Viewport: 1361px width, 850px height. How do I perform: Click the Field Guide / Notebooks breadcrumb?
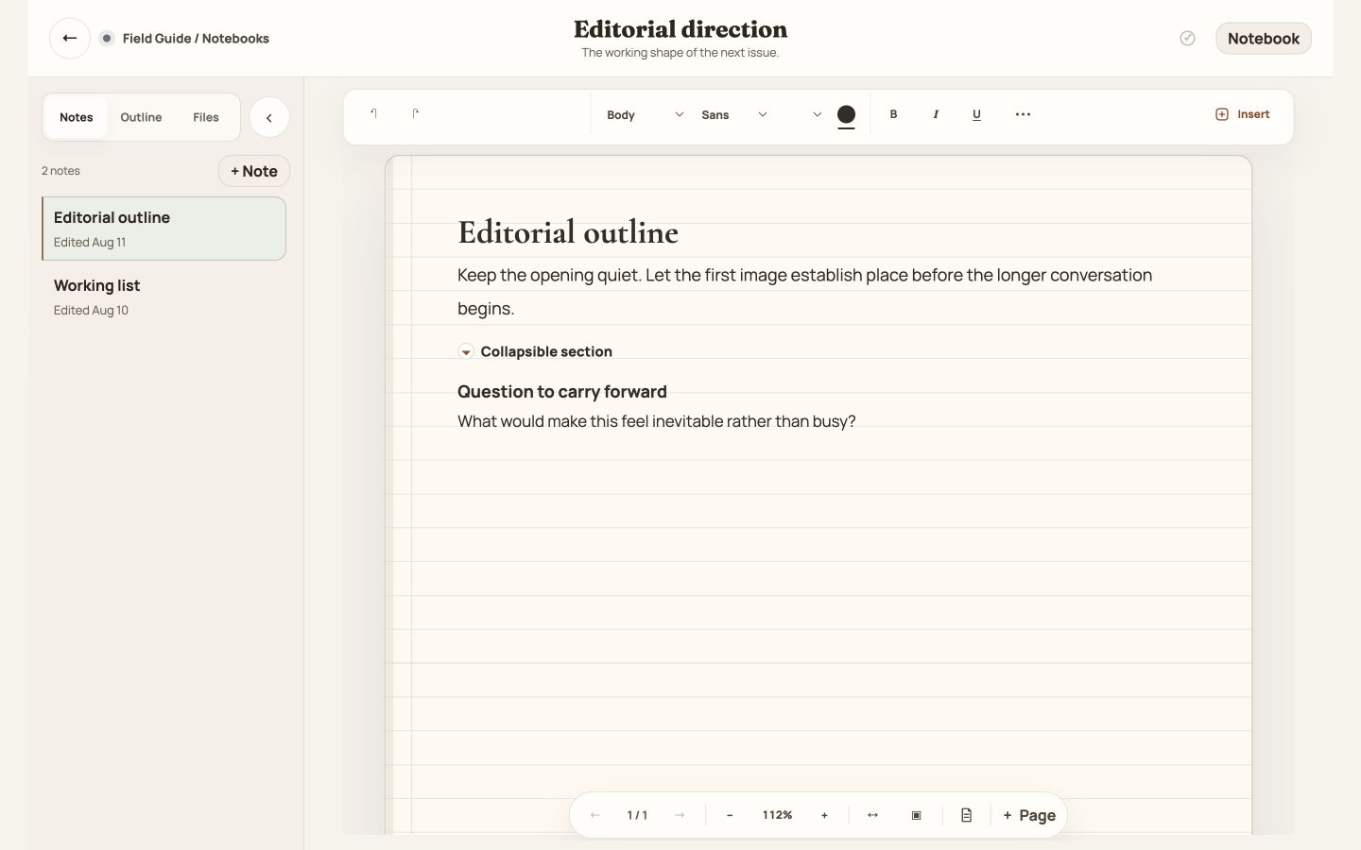(x=196, y=39)
